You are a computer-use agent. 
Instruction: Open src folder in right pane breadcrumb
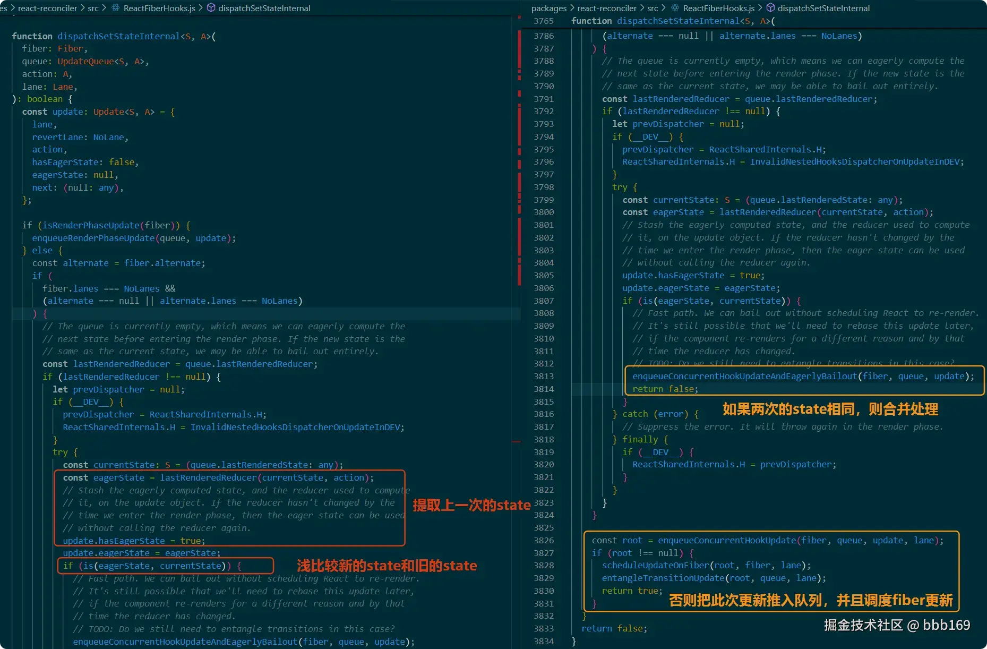tap(653, 8)
